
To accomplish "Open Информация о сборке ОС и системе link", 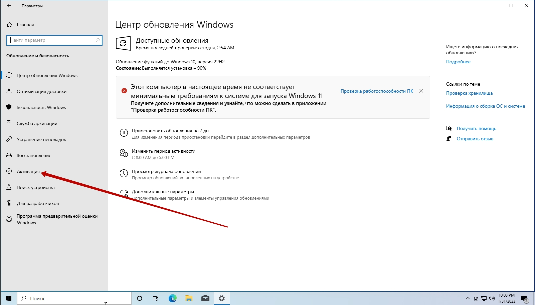I will pyautogui.click(x=486, y=106).
